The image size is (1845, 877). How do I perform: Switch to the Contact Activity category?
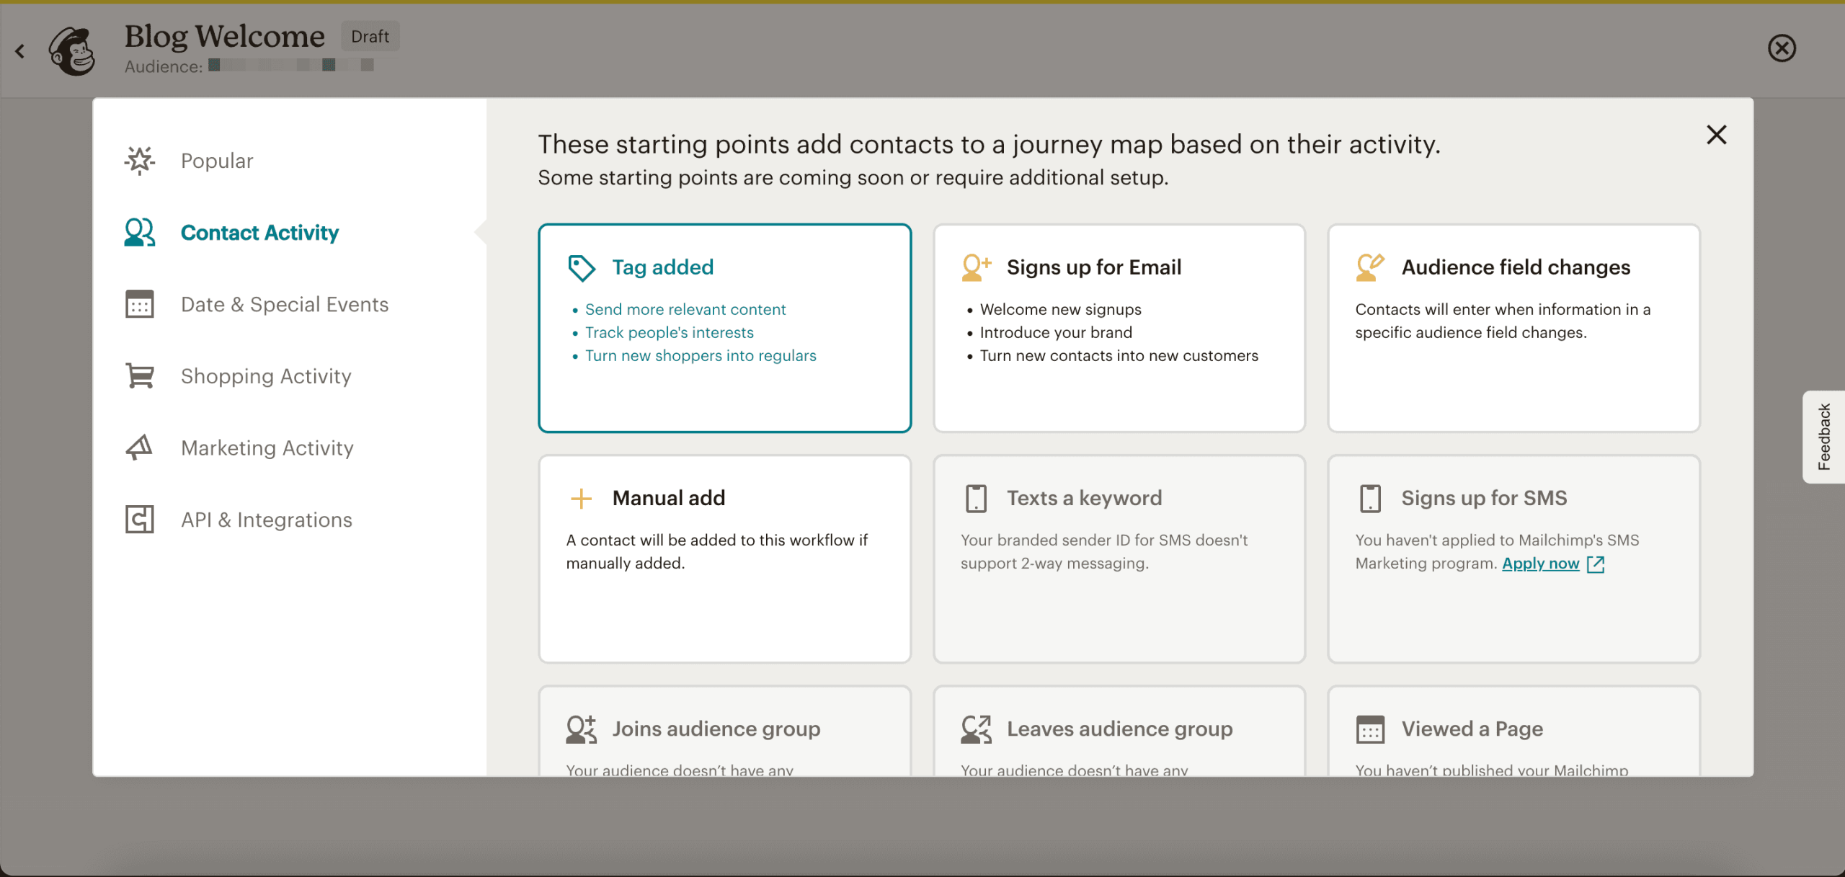[x=259, y=232]
